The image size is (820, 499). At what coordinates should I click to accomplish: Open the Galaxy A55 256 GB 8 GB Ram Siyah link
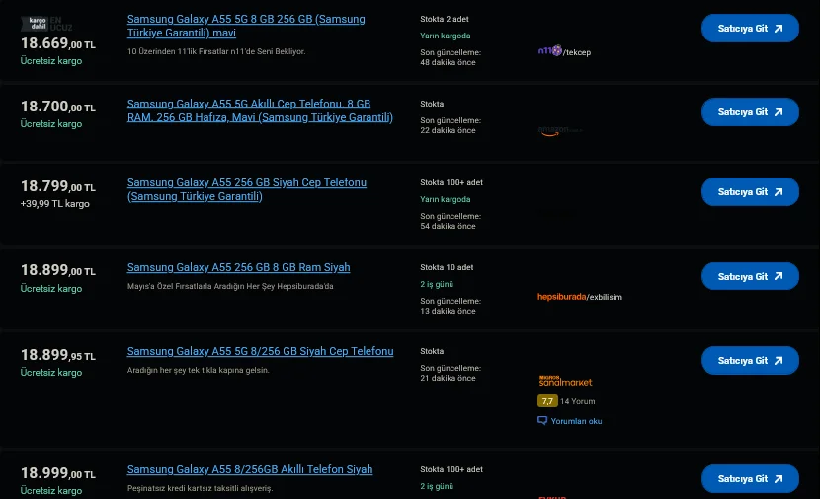(x=238, y=267)
